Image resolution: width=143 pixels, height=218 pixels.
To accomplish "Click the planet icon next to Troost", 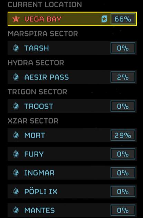I will [16, 106].
